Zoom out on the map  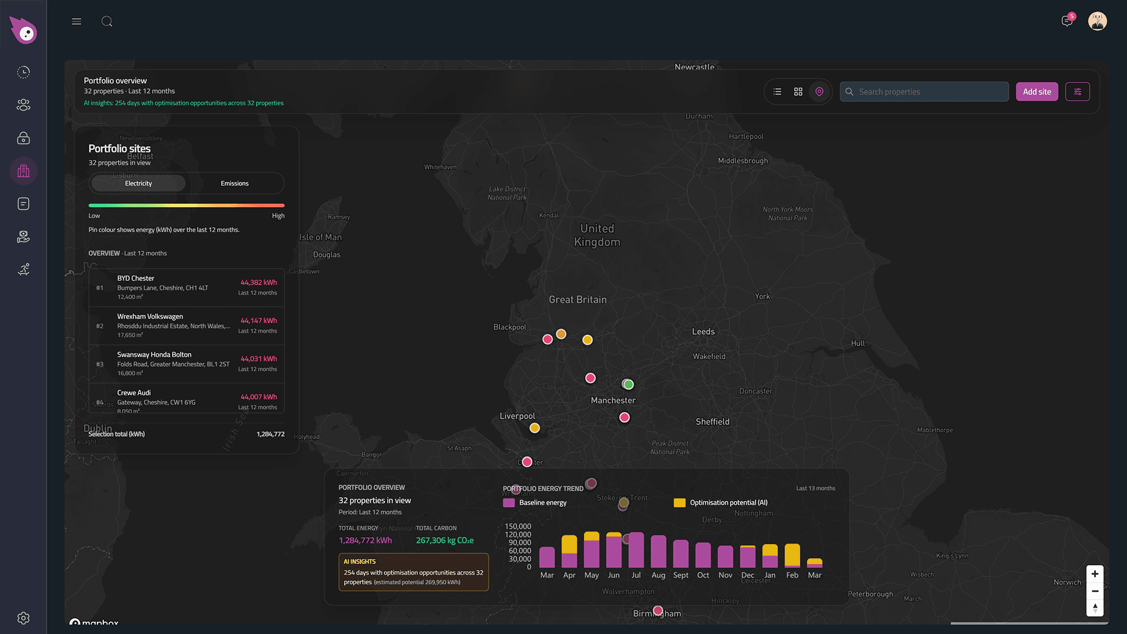(x=1095, y=591)
